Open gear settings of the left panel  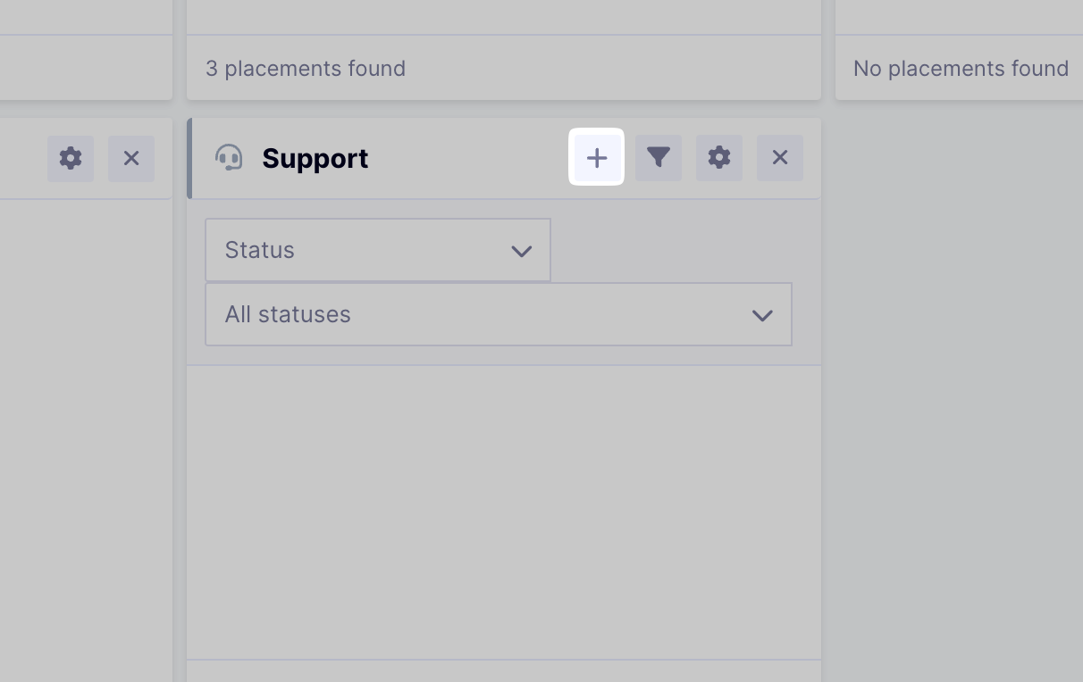(71, 158)
